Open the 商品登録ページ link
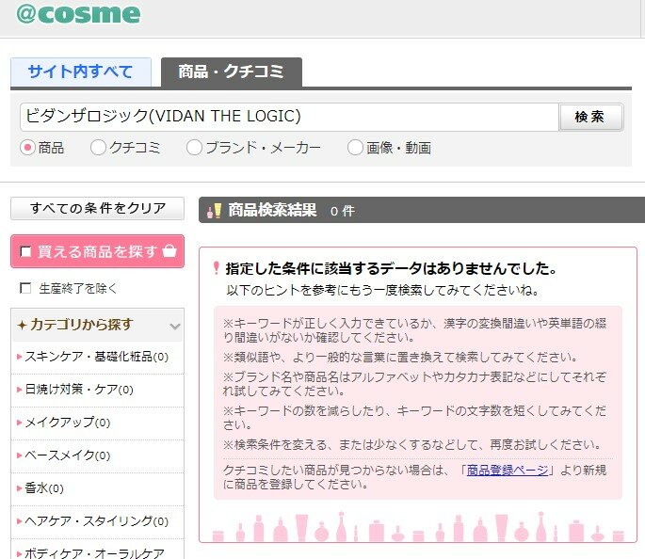 pyautogui.click(x=507, y=471)
